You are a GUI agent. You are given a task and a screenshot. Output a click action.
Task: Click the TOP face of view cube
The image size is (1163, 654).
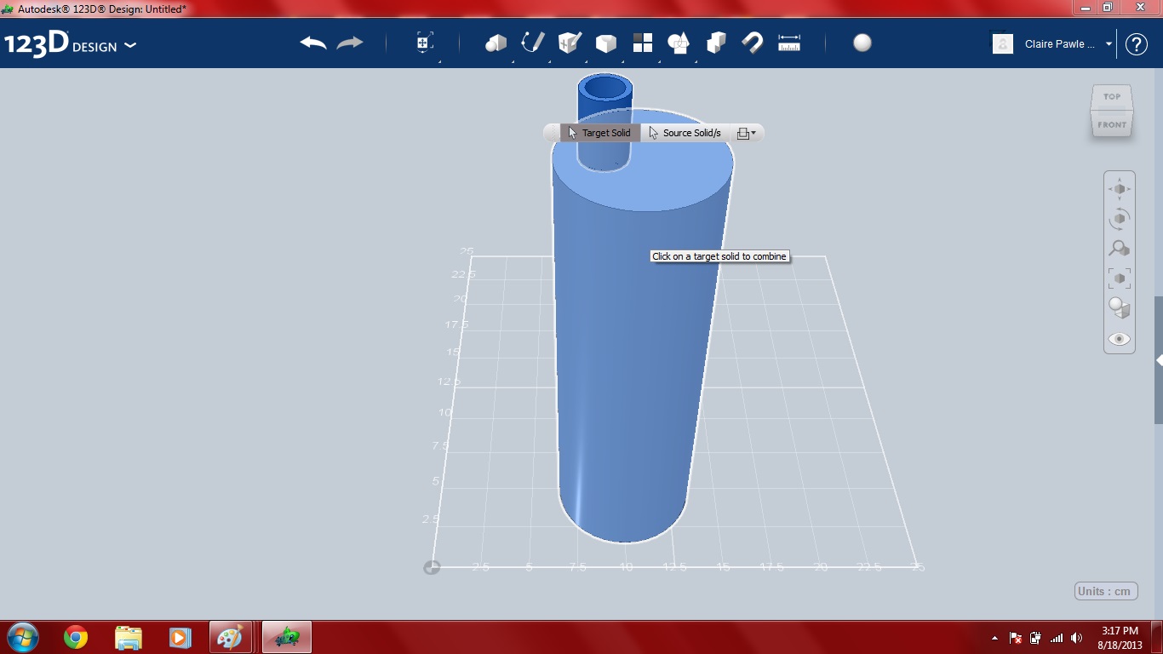tap(1112, 96)
